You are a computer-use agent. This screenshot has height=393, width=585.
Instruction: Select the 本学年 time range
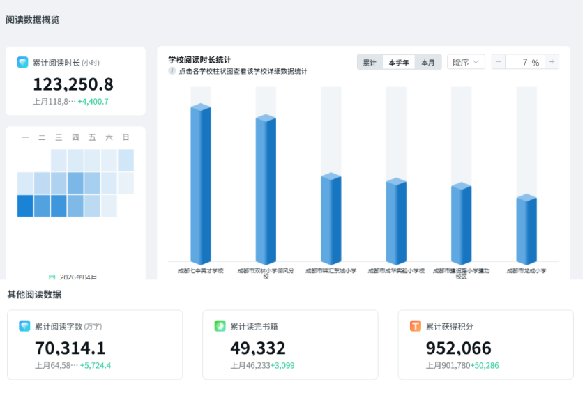pos(399,63)
